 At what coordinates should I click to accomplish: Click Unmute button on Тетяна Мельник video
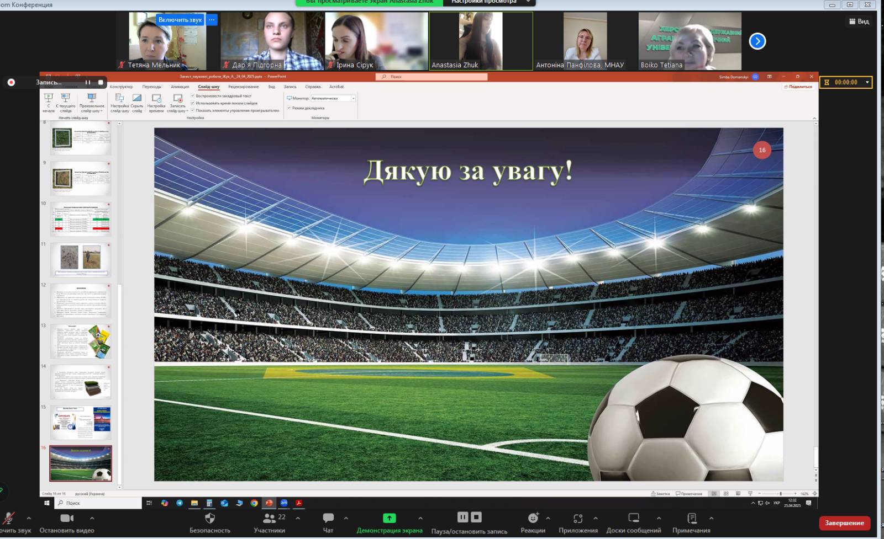coord(180,20)
